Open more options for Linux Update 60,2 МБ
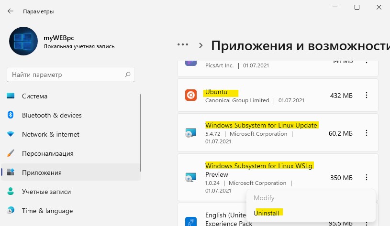The image size is (390, 226). pos(367,133)
